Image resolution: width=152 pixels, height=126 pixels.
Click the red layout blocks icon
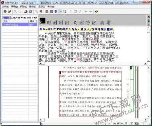41,11
